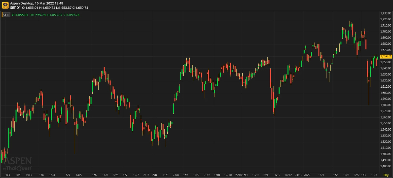Click the 1,620.00 price axis label
This screenshot has width=393, height=178.
point(386,80)
